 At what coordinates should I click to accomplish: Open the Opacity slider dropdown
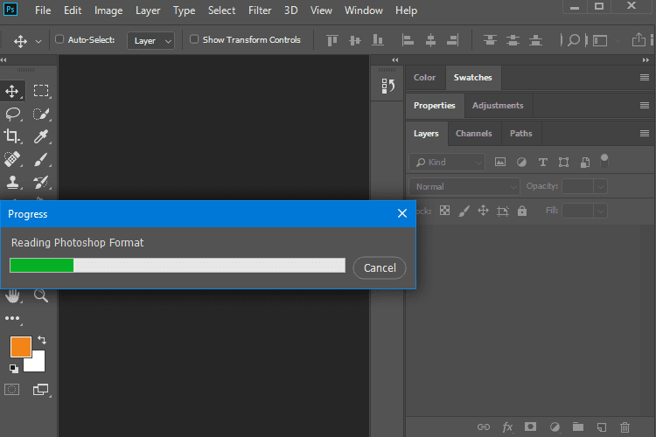tap(600, 186)
